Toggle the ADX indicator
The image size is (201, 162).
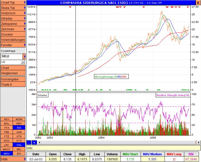point(7,119)
